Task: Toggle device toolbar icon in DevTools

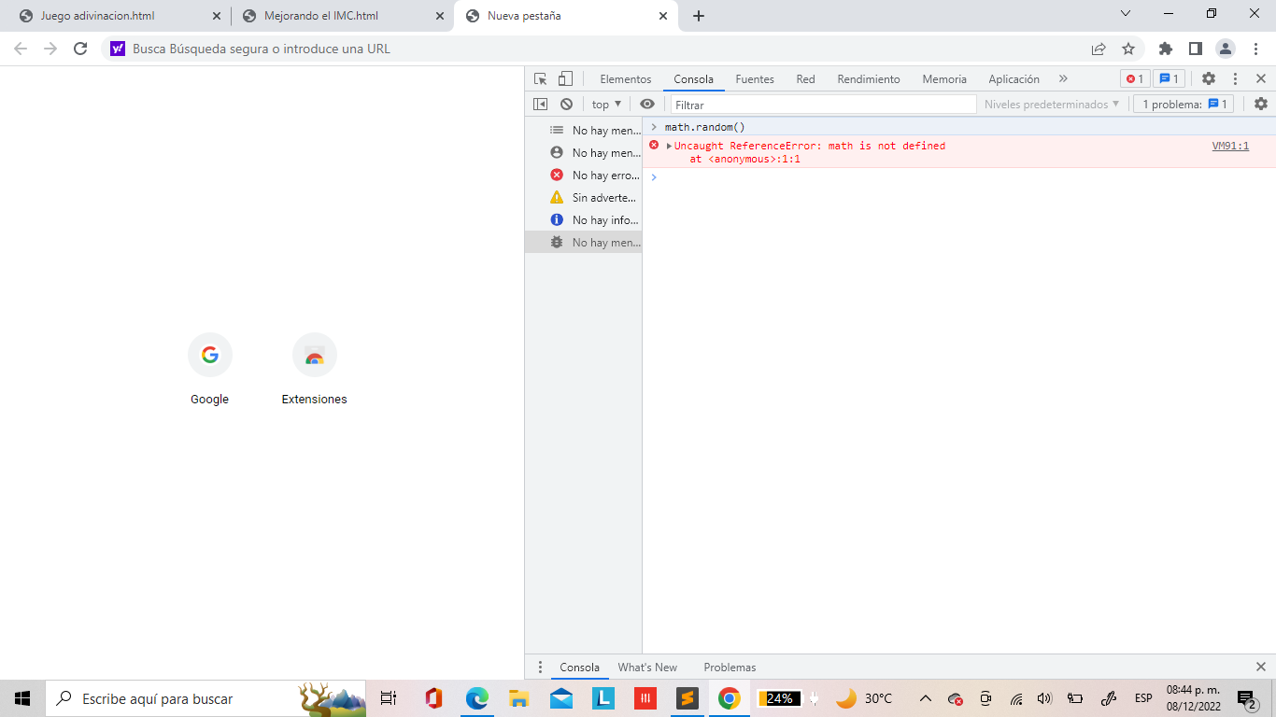Action: pos(565,79)
